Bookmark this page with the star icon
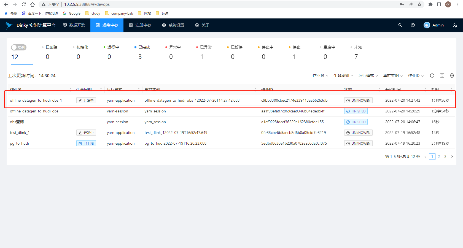463x248 pixels. click(419, 4)
